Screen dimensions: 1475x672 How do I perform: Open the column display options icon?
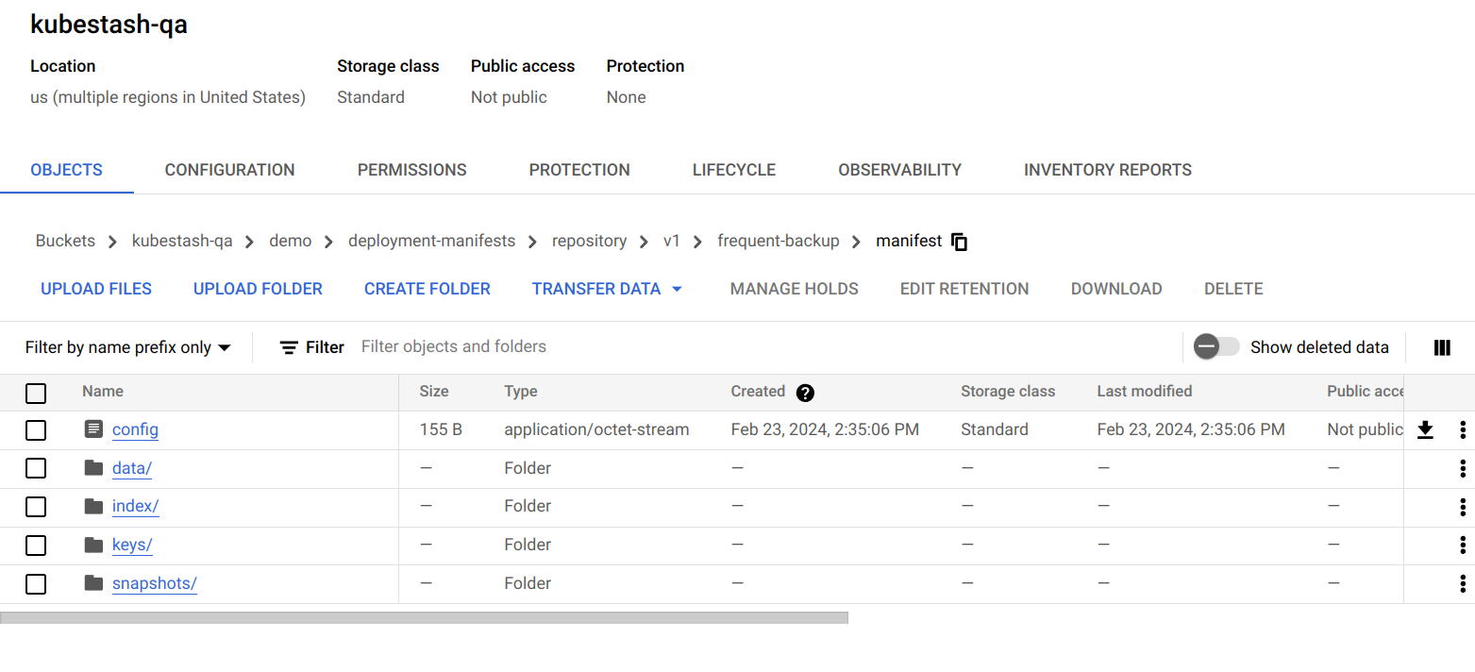(x=1442, y=347)
